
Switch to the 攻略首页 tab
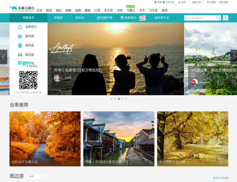tap(28, 18)
